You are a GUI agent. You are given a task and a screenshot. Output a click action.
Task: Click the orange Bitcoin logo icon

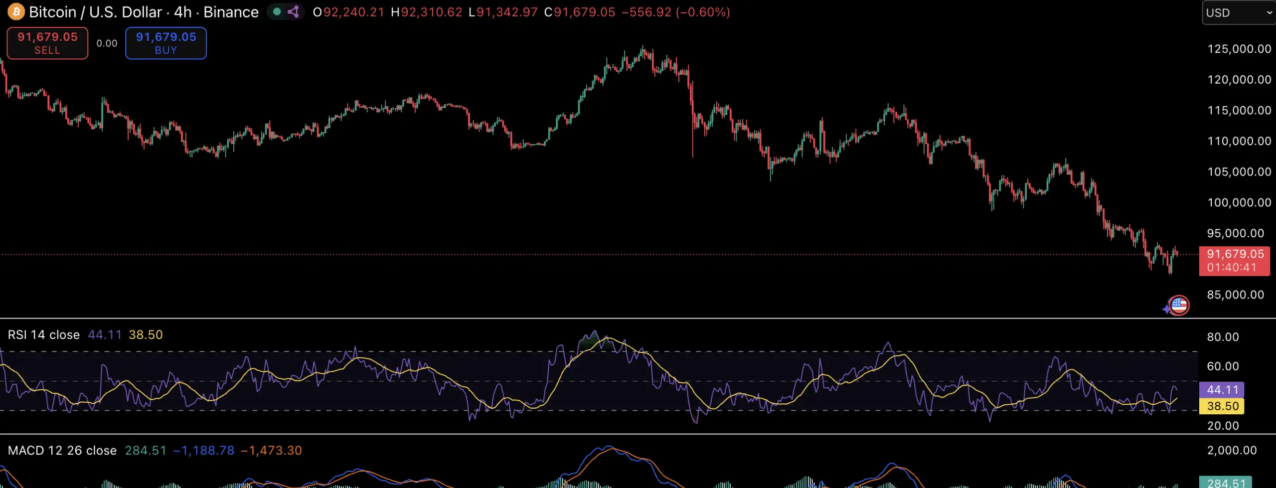(x=16, y=11)
